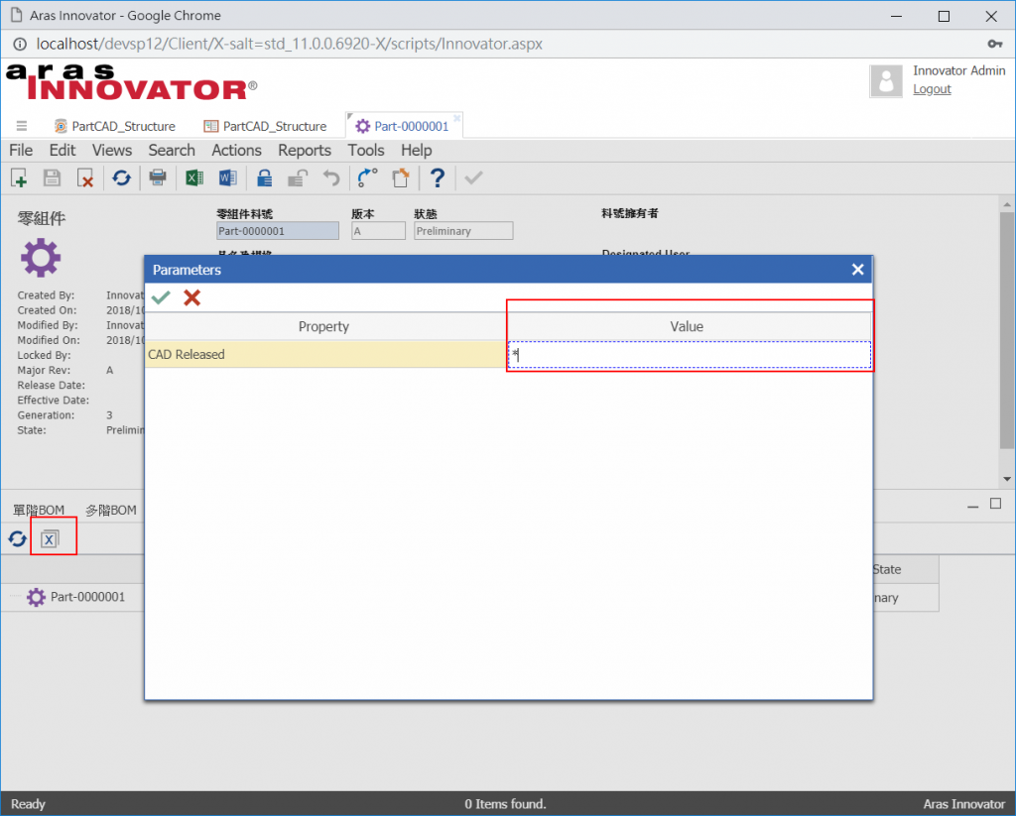Click the State column header in BOM grid
1016x816 pixels.
coord(906,569)
